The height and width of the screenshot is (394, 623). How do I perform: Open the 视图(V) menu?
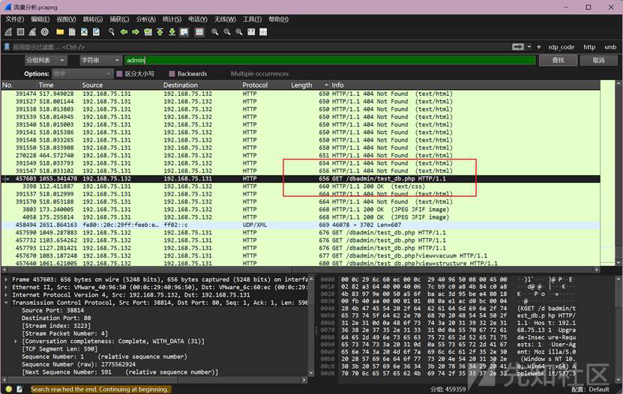coord(66,19)
